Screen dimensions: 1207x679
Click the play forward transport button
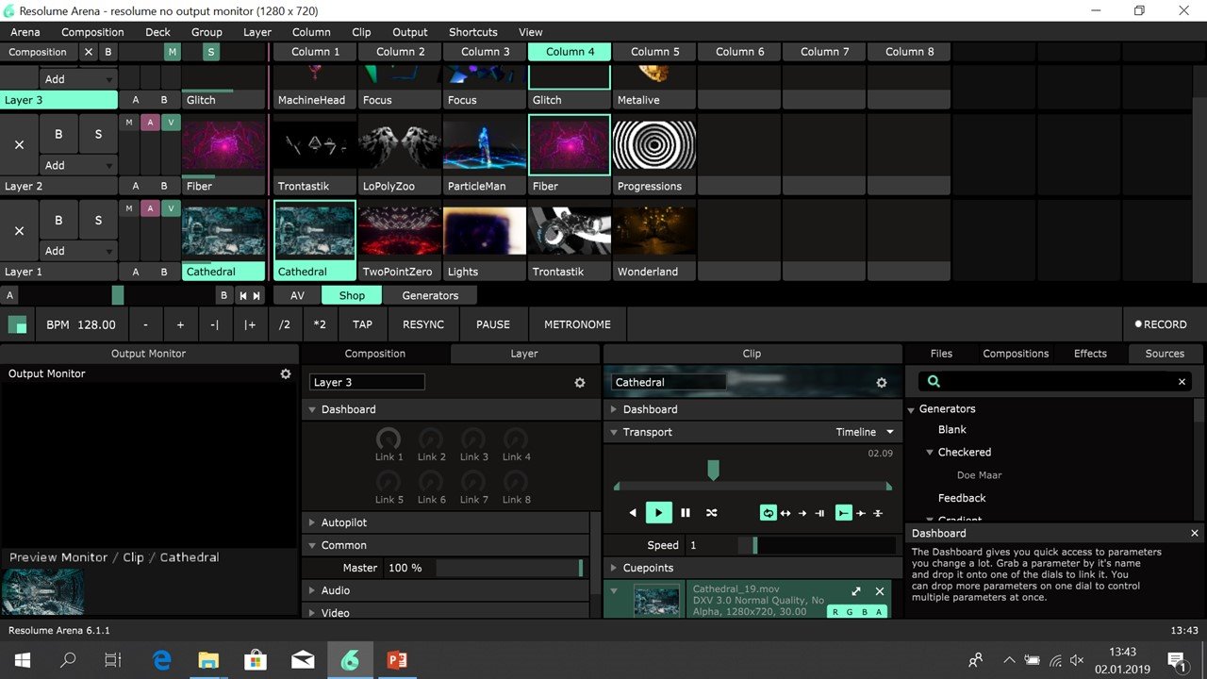[658, 513]
